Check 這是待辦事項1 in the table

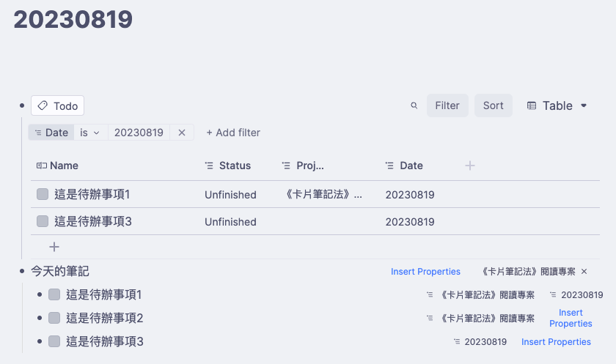pyautogui.click(x=43, y=194)
